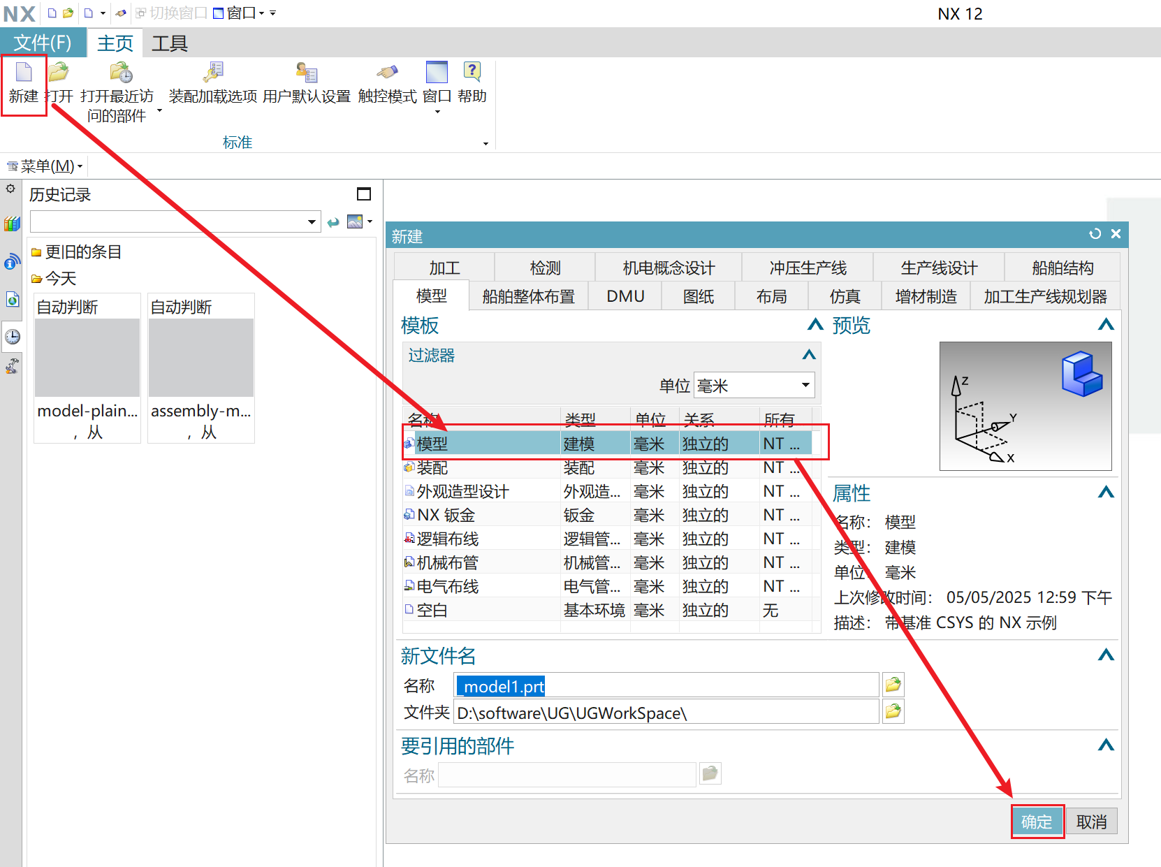1161x867 pixels.
Task: Open the HD3D tools info icon
Action: click(x=12, y=262)
